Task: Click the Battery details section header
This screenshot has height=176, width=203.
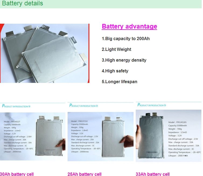Action: [23, 3]
